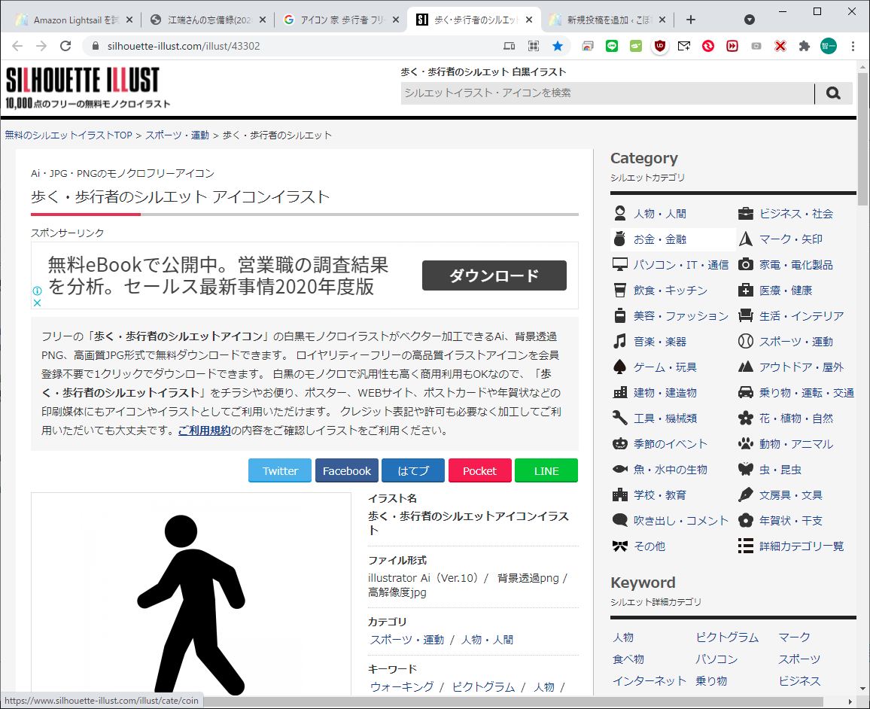The width and height of the screenshot is (870, 709).
Task: Bookmark this page with star icon
Action: pyautogui.click(x=558, y=46)
